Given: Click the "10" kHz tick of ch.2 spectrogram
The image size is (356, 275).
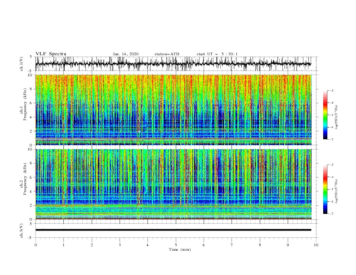Looking at the screenshot, I should click(x=30, y=149).
